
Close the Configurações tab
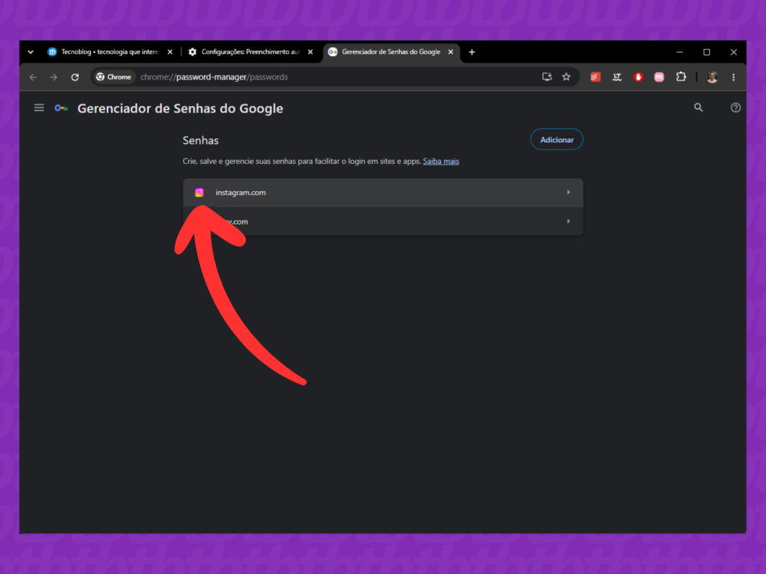(310, 52)
